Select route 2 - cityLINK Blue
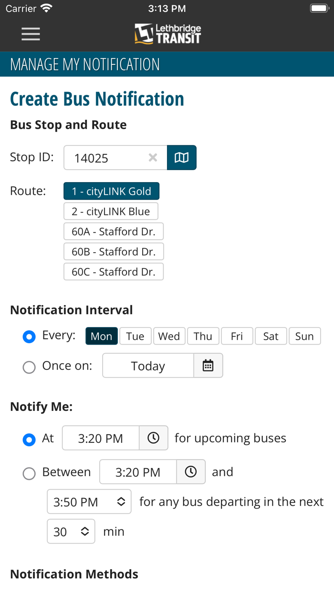 [111, 211]
